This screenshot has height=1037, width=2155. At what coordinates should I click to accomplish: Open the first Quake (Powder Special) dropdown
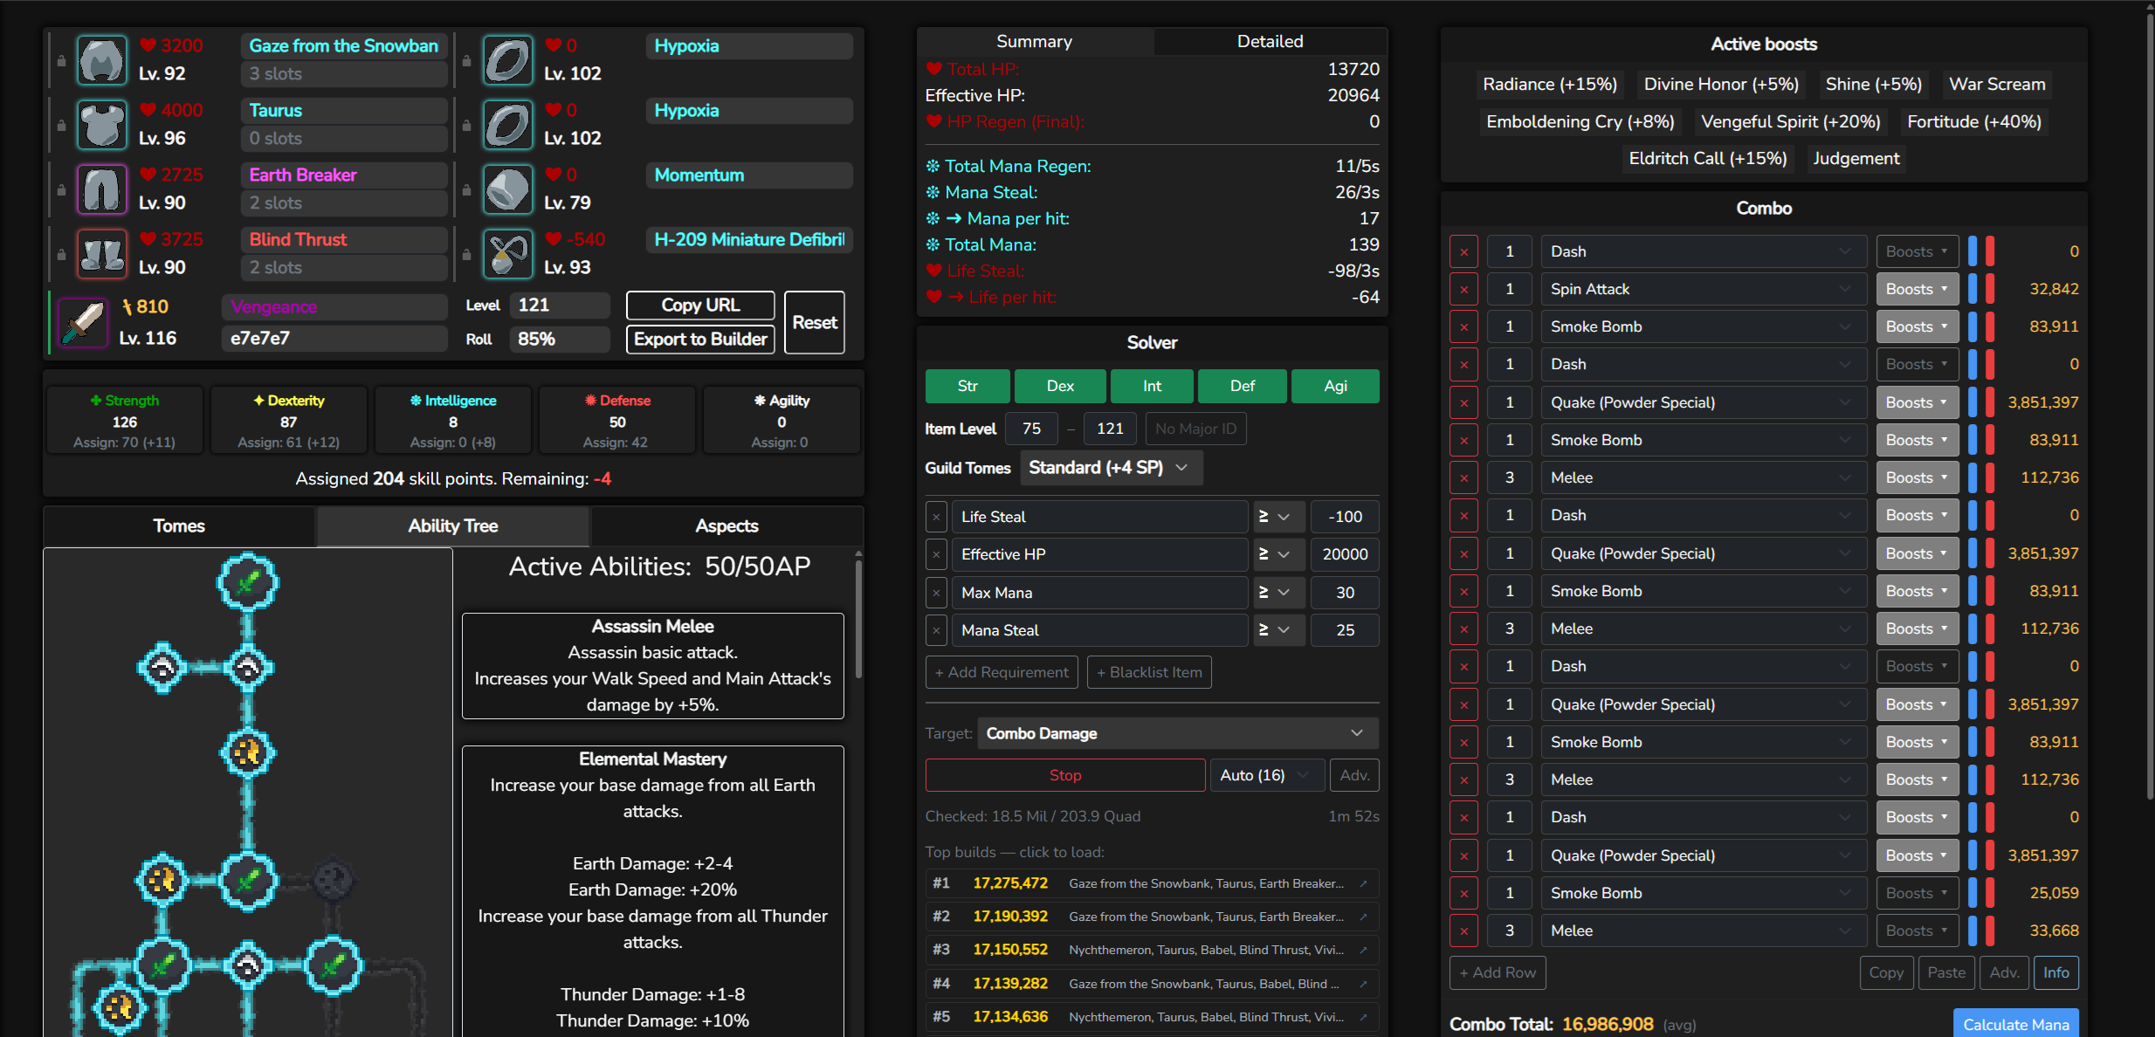1704,402
